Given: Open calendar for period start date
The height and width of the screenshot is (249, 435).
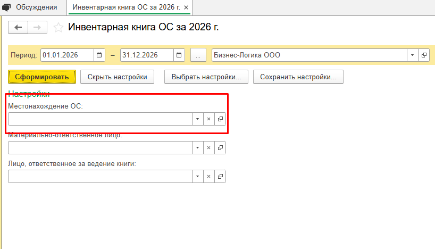Looking at the screenshot, I should (99, 55).
